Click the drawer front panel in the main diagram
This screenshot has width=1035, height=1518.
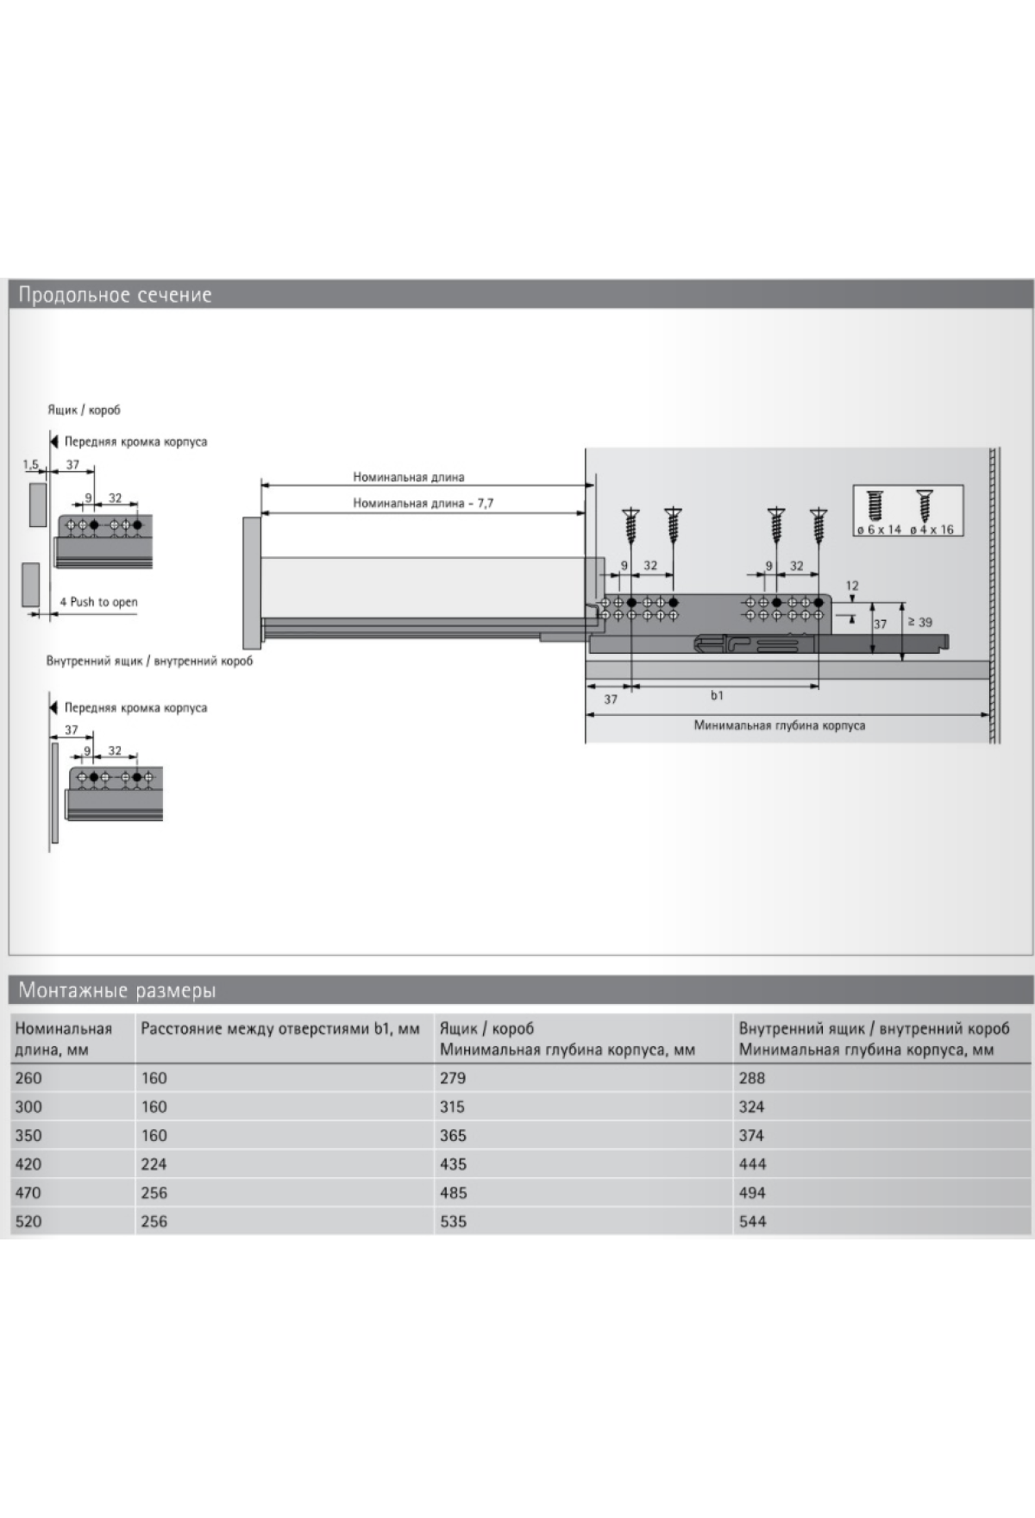[x=251, y=582]
